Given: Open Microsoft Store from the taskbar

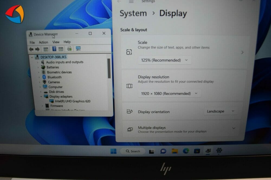Looking at the screenshot, I should (x=197, y=151).
